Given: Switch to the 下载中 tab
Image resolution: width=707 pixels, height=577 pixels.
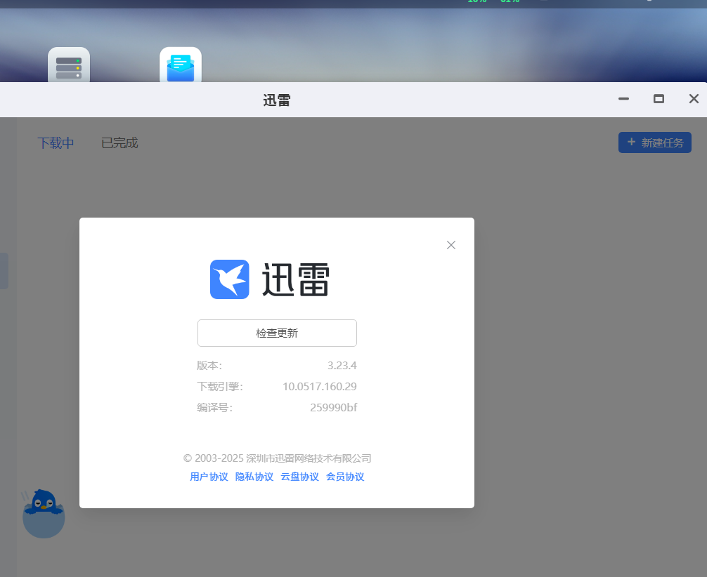Looking at the screenshot, I should coord(56,142).
